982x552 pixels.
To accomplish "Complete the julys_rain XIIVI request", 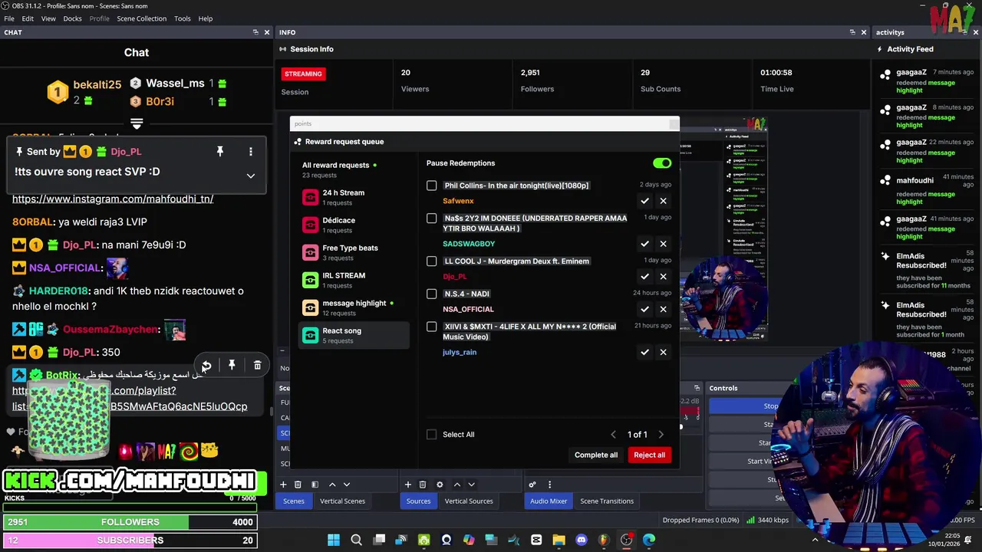I will [x=644, y=352].
